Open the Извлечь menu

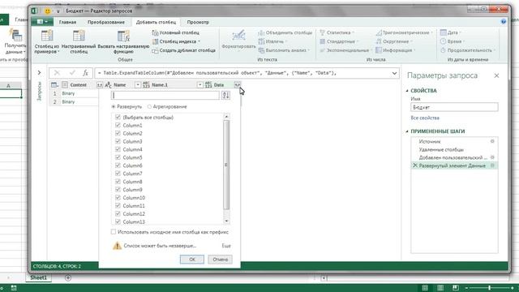click(x=272, y=41)
